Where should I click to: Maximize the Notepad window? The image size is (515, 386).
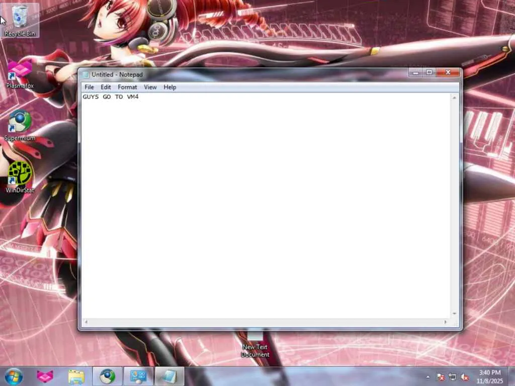pos(429,72)
